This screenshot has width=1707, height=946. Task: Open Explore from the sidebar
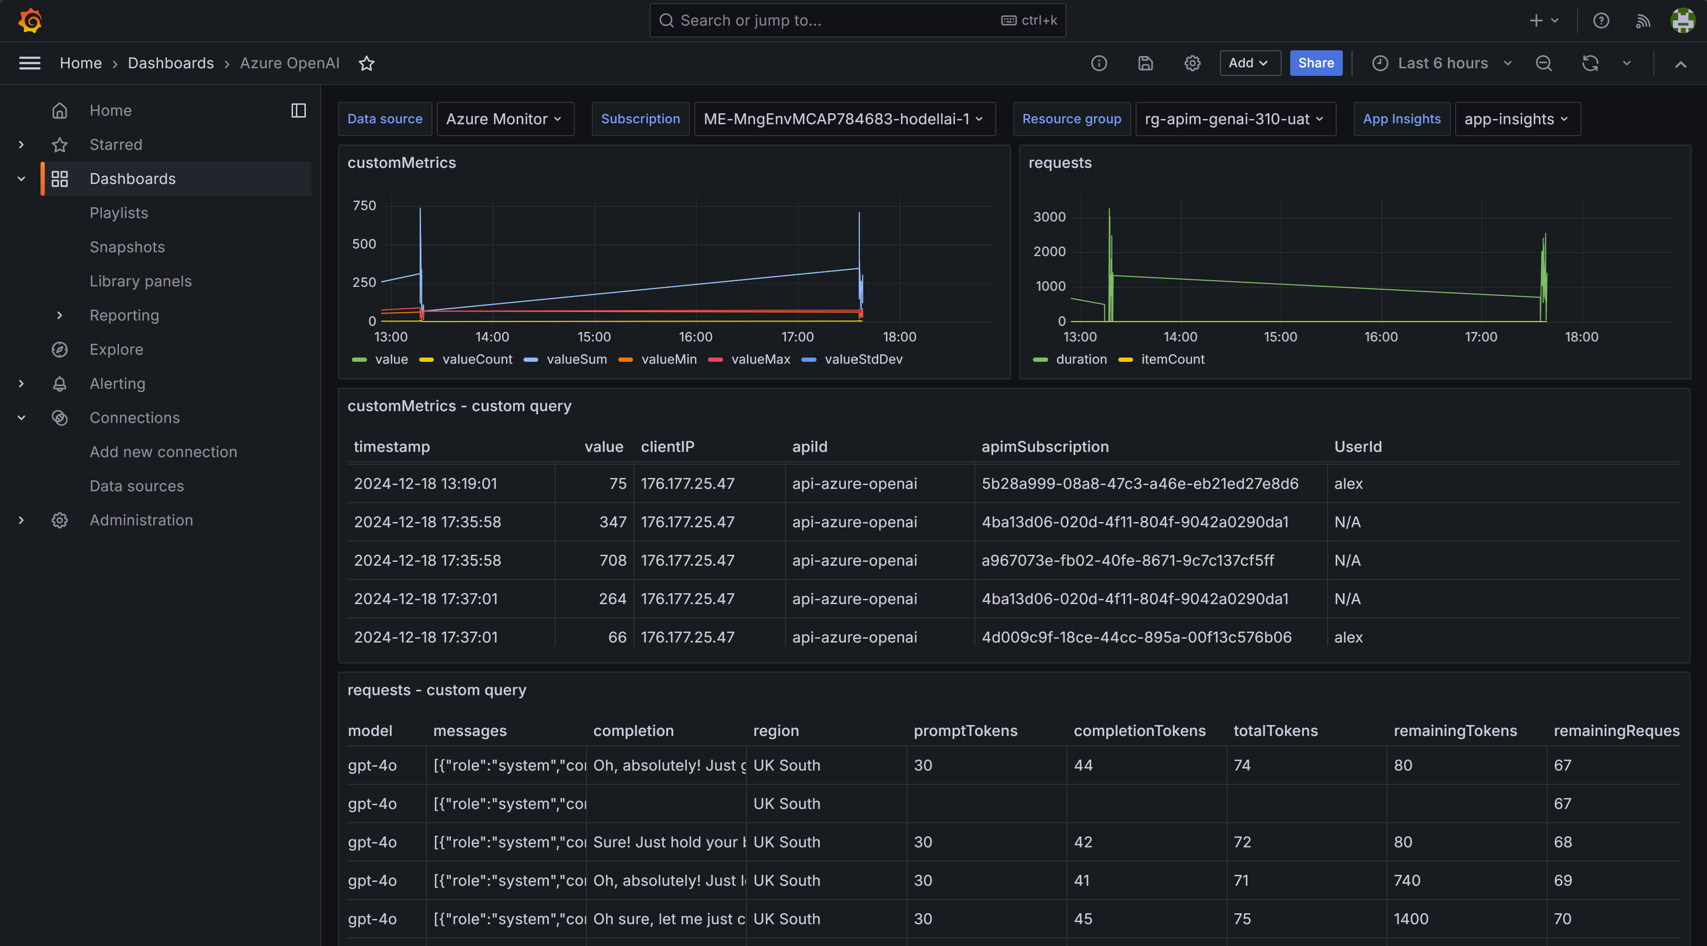click(116, 349)
